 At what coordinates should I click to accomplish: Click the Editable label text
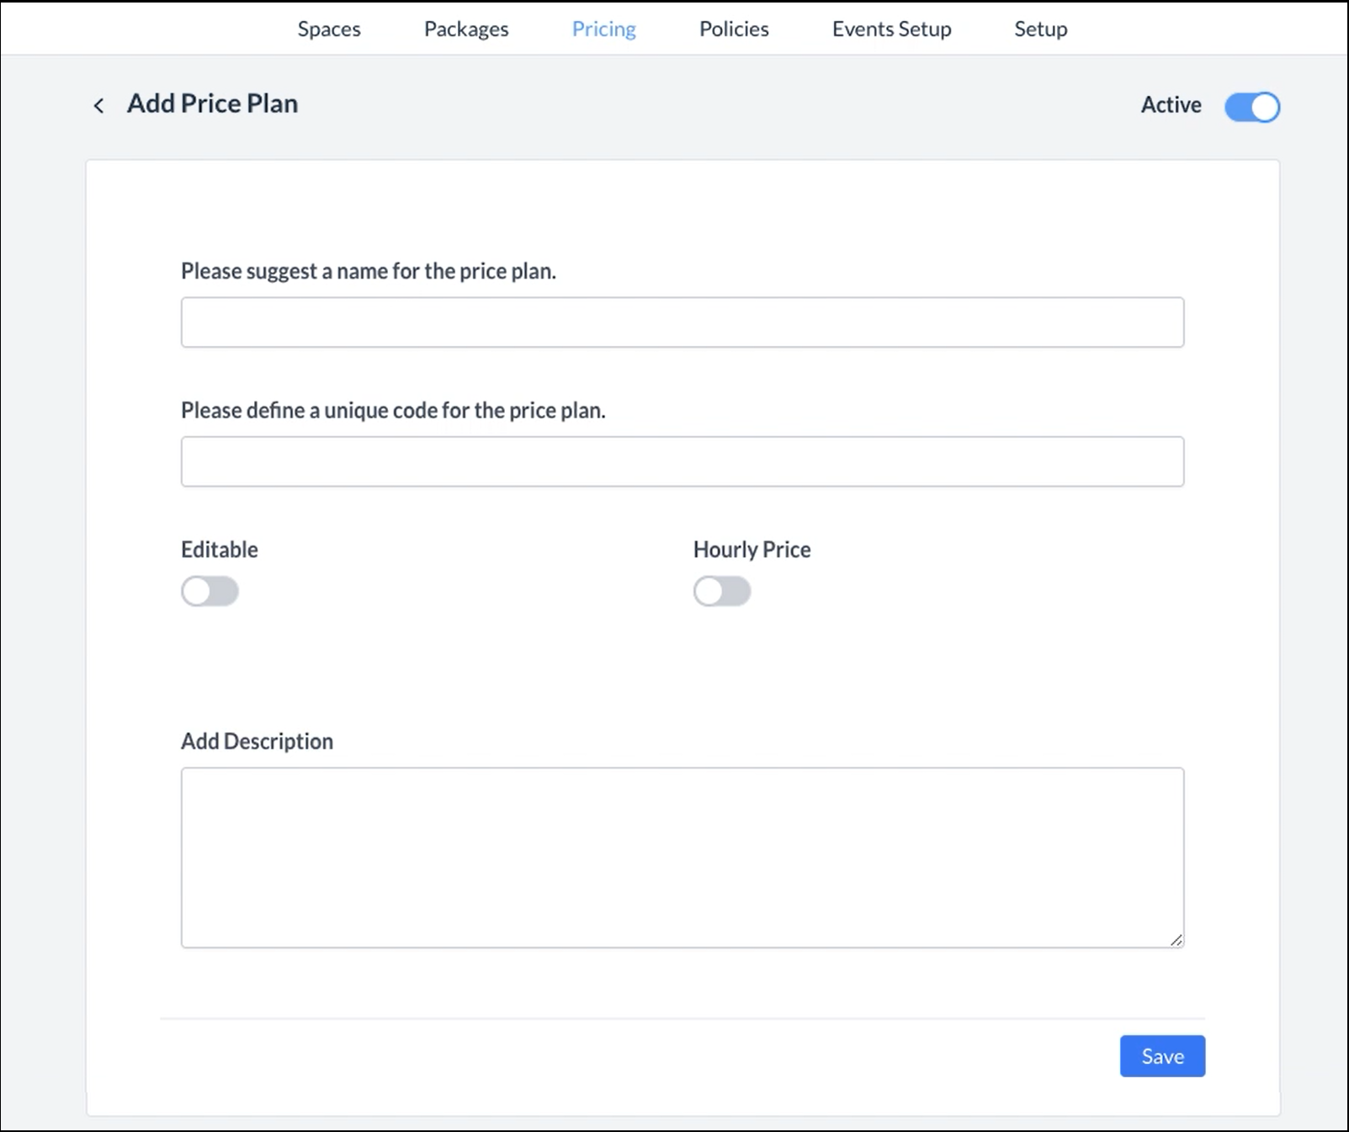[x=219, y=550]
